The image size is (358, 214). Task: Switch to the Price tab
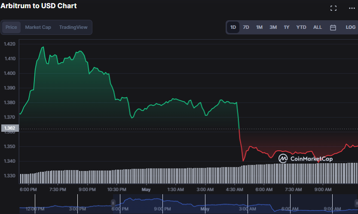11,27
